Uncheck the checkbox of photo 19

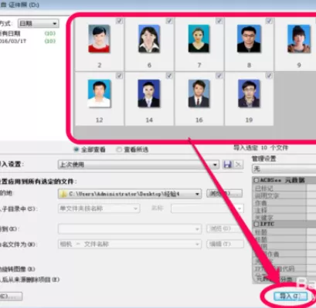(269, 76)
